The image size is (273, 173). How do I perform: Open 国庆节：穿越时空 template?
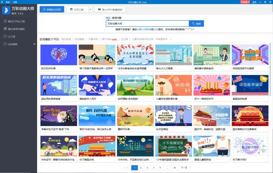pyautogui.click(x=212, y=115)
